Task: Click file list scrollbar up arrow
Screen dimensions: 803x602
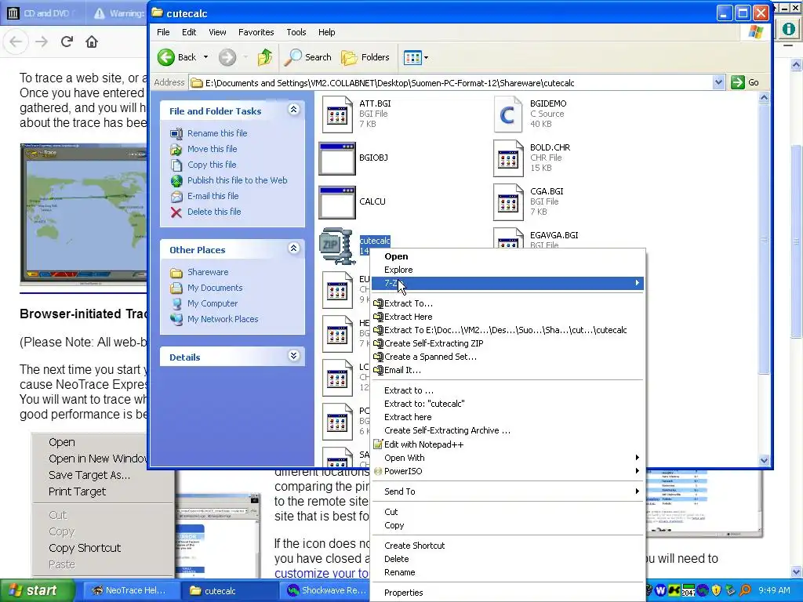Action: tap(764, 97)
